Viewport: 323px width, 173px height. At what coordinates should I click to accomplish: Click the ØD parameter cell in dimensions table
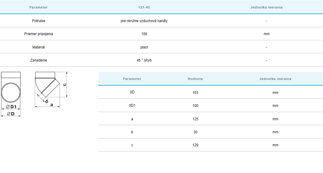(132, 92)
